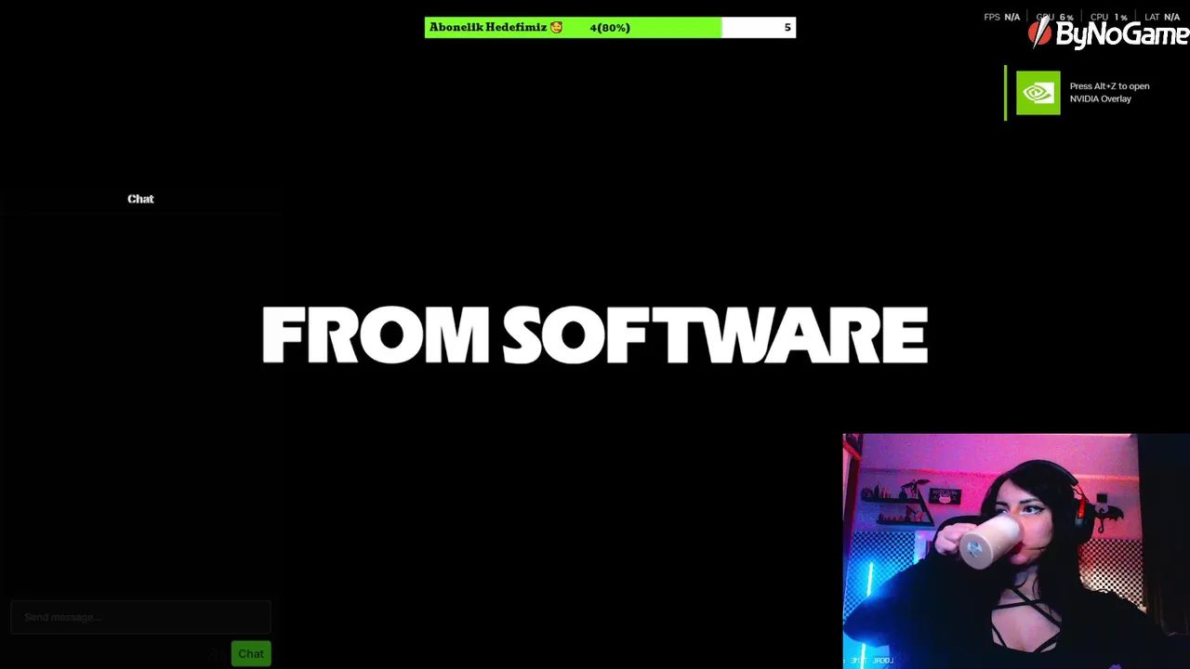Screen dimensions: 1190x669
Task: Click the GPU 6% performance readout
Action: coord(1055,17)
